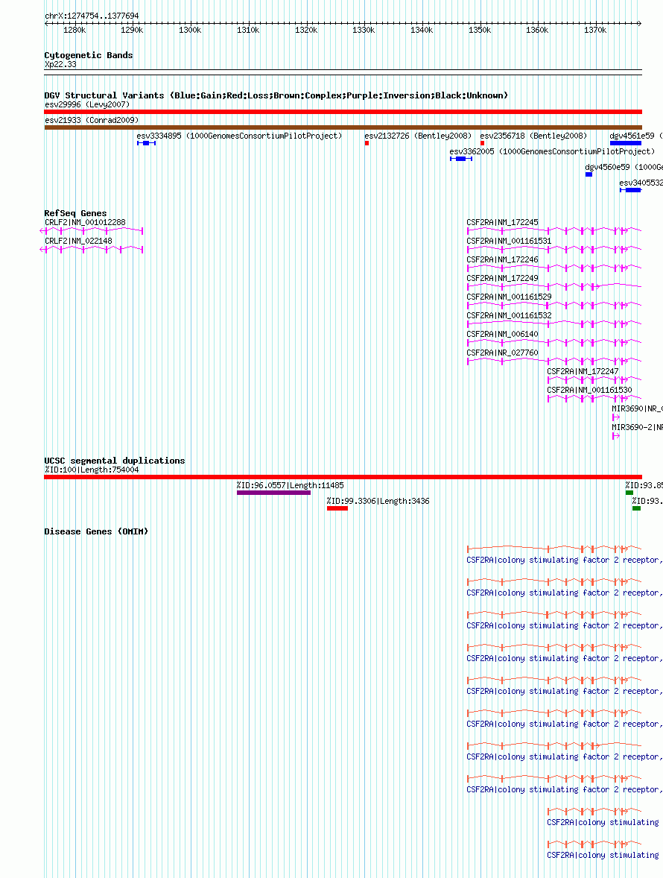The height and width of the screenshot is (878, 663).
Task: Click the esv2356718 (Bentley2008) label
Action: (534, 136)
